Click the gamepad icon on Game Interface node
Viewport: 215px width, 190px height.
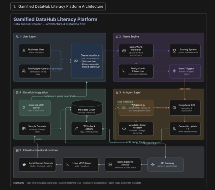point(76,61)
